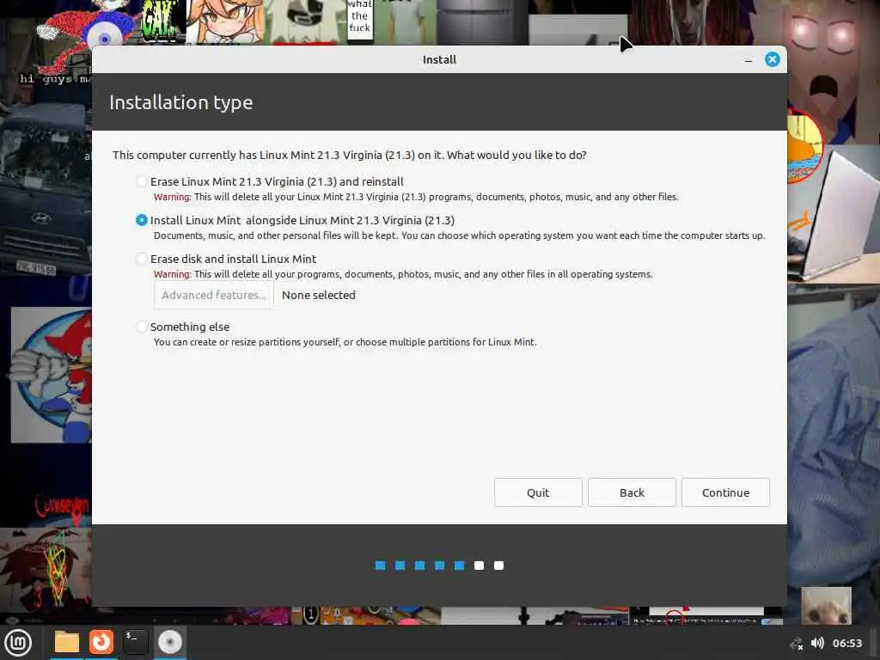Screen dimensions: 880x660
Task: Click the Installation type heading
Action: tap(180, 103)
